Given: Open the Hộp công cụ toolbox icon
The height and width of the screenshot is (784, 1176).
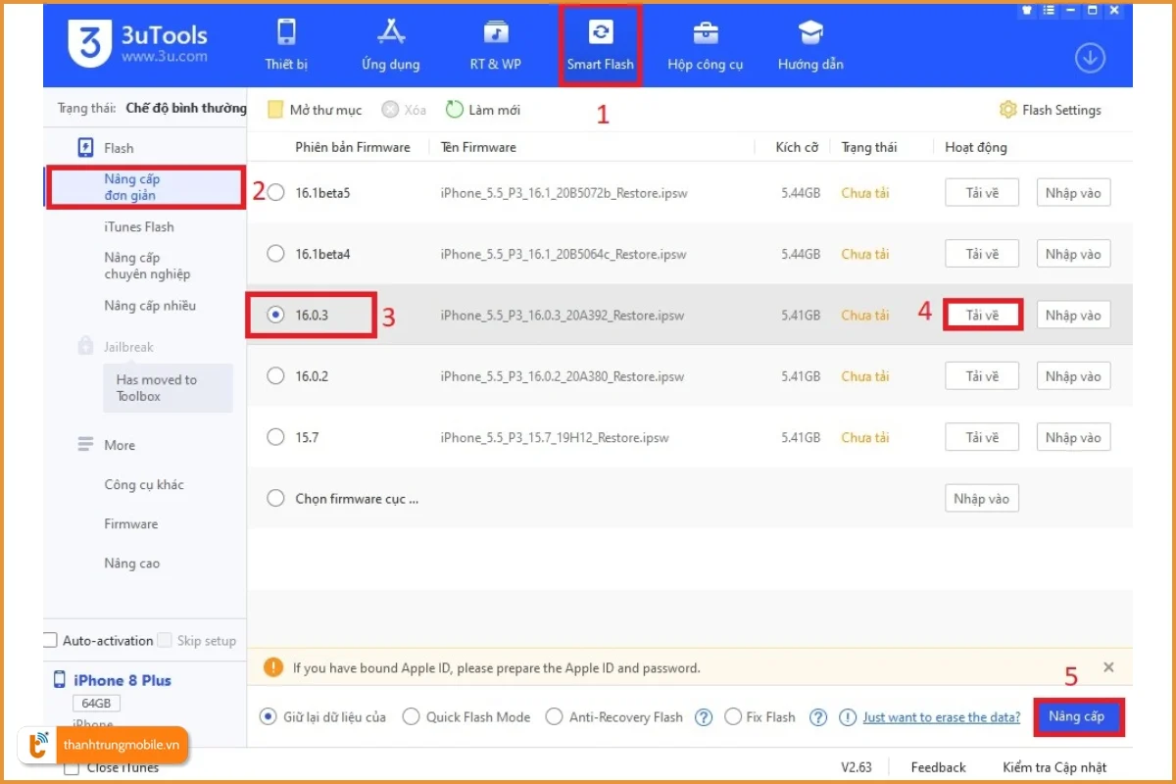Looking at the screenshot, I should click(705, 33).
